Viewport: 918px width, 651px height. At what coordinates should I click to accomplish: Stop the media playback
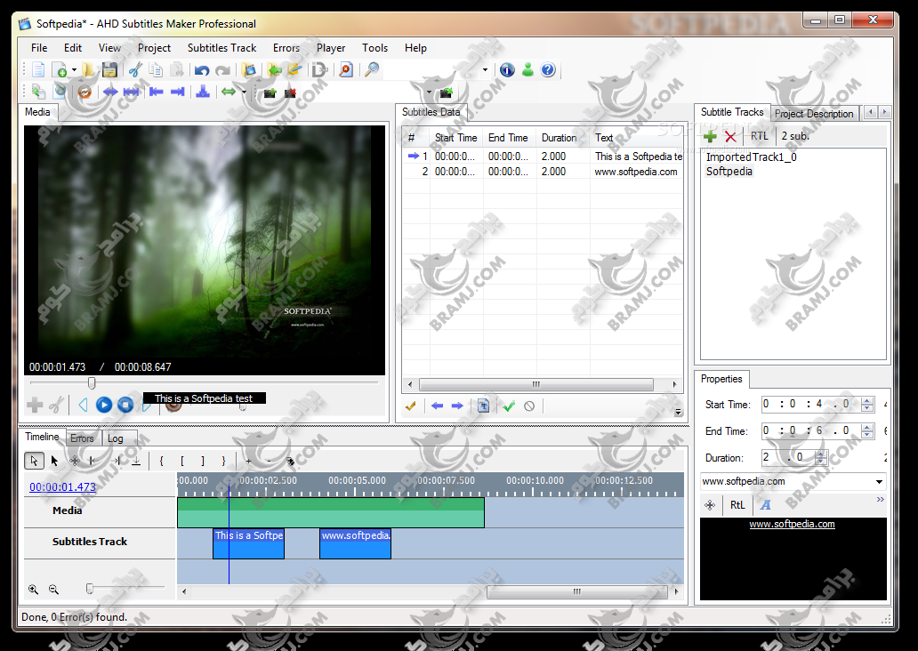[x=125, y=405]
